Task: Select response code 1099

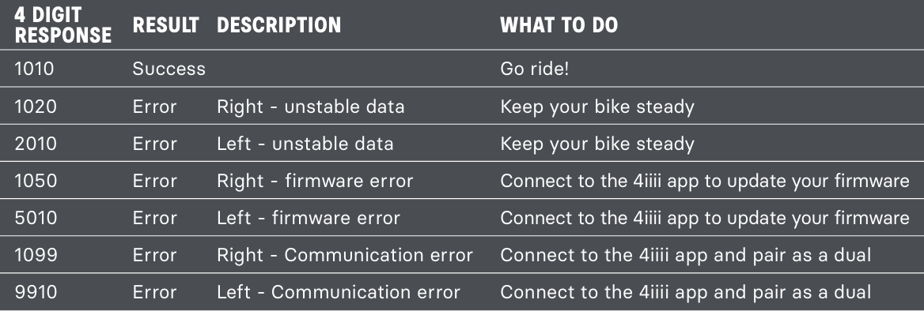Action: pyautogui.click(x=36, y=255)
